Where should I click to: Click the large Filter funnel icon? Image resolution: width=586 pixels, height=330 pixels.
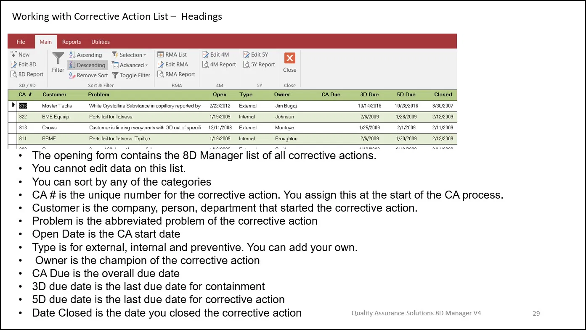58,58
